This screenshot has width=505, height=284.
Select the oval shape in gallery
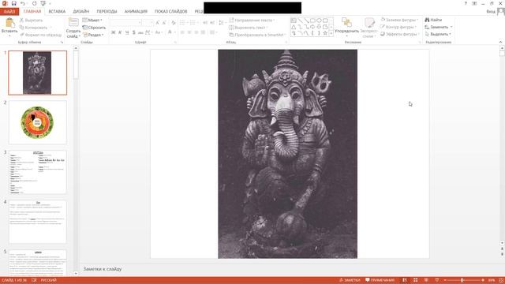[319, 21]
